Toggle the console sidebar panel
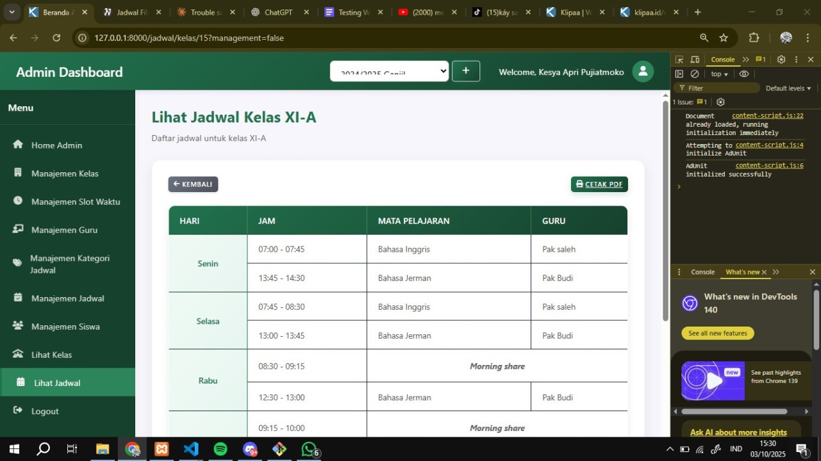The image size is (821, 461). coord(679,74)
